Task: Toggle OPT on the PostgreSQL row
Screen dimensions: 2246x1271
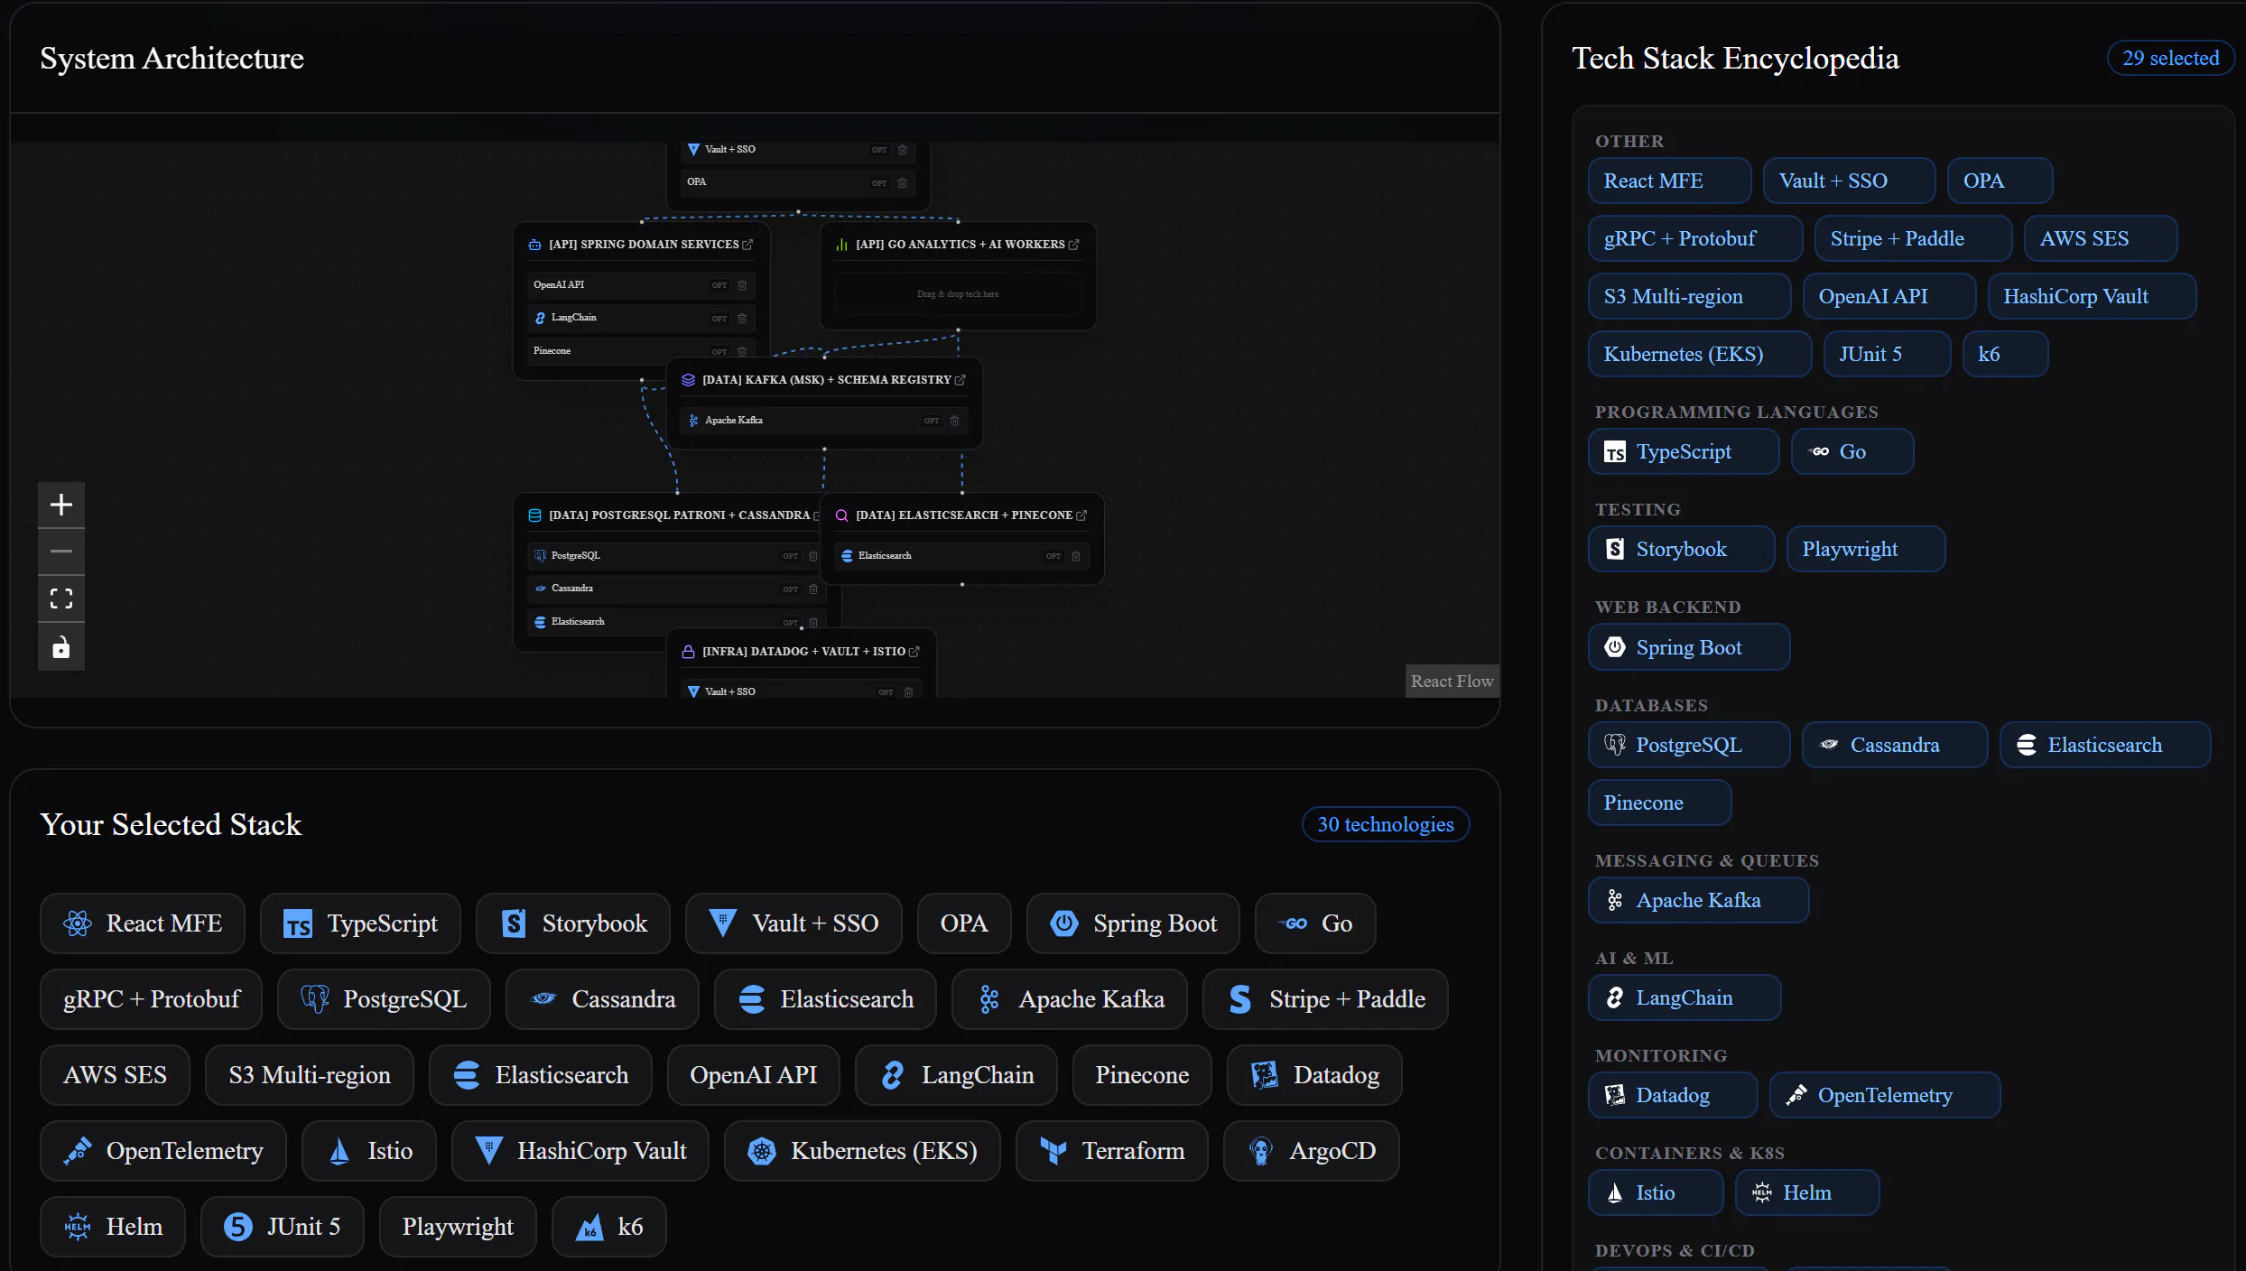Action: pos(791,556)
